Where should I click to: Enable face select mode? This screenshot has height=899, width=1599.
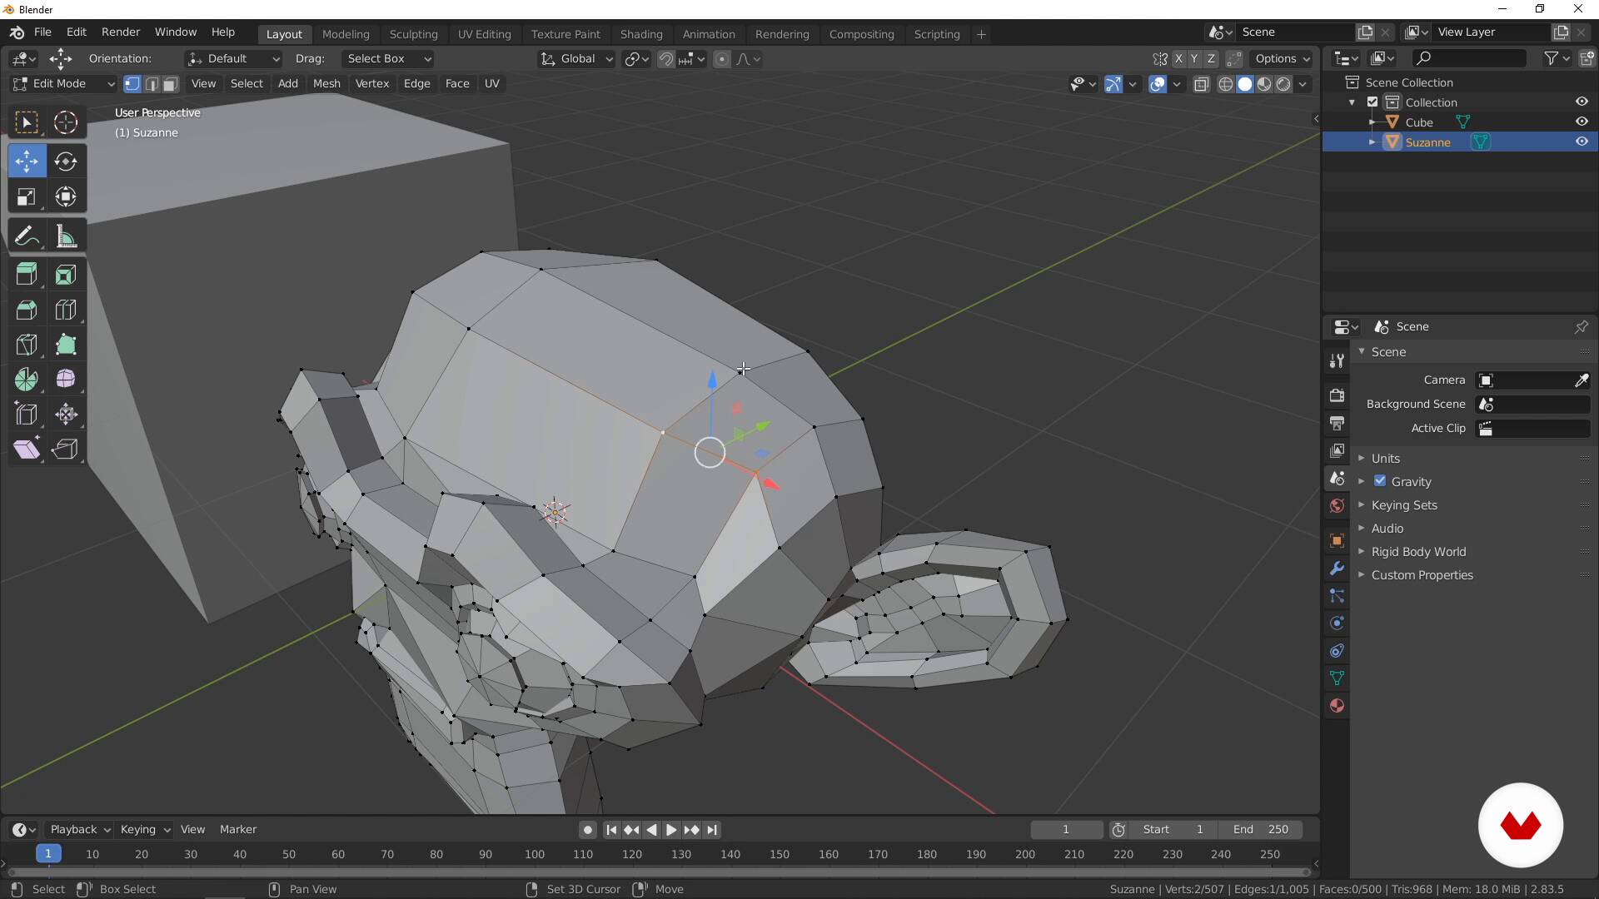coord(170,83)
